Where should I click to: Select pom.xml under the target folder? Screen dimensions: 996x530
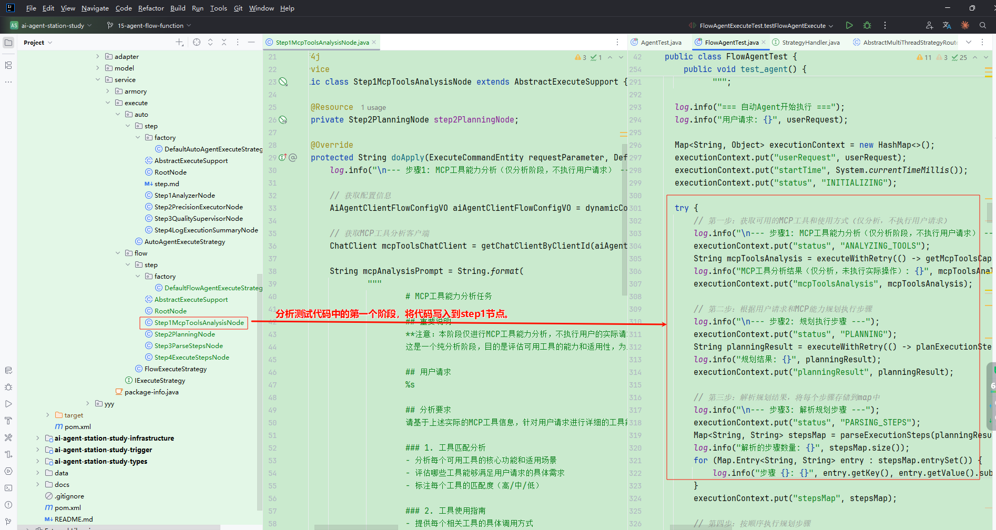pos(77,426)
